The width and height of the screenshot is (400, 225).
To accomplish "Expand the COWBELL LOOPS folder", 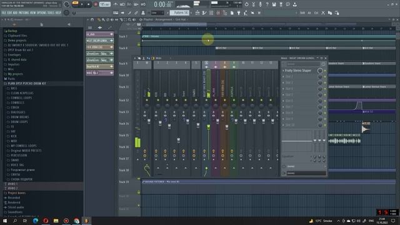I will (21, 98).
